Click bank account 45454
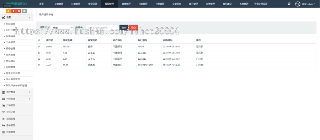320x140 pixels. (x=141, y=47)
